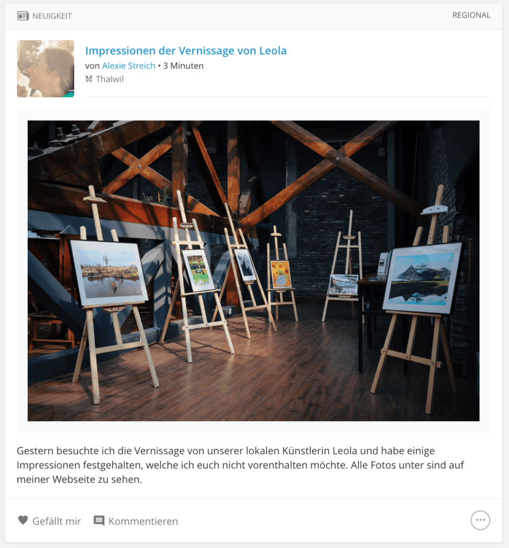Click the Kommentieren button label
The image size is (509, 548).
pyautogui.click(x=143, y=521)
